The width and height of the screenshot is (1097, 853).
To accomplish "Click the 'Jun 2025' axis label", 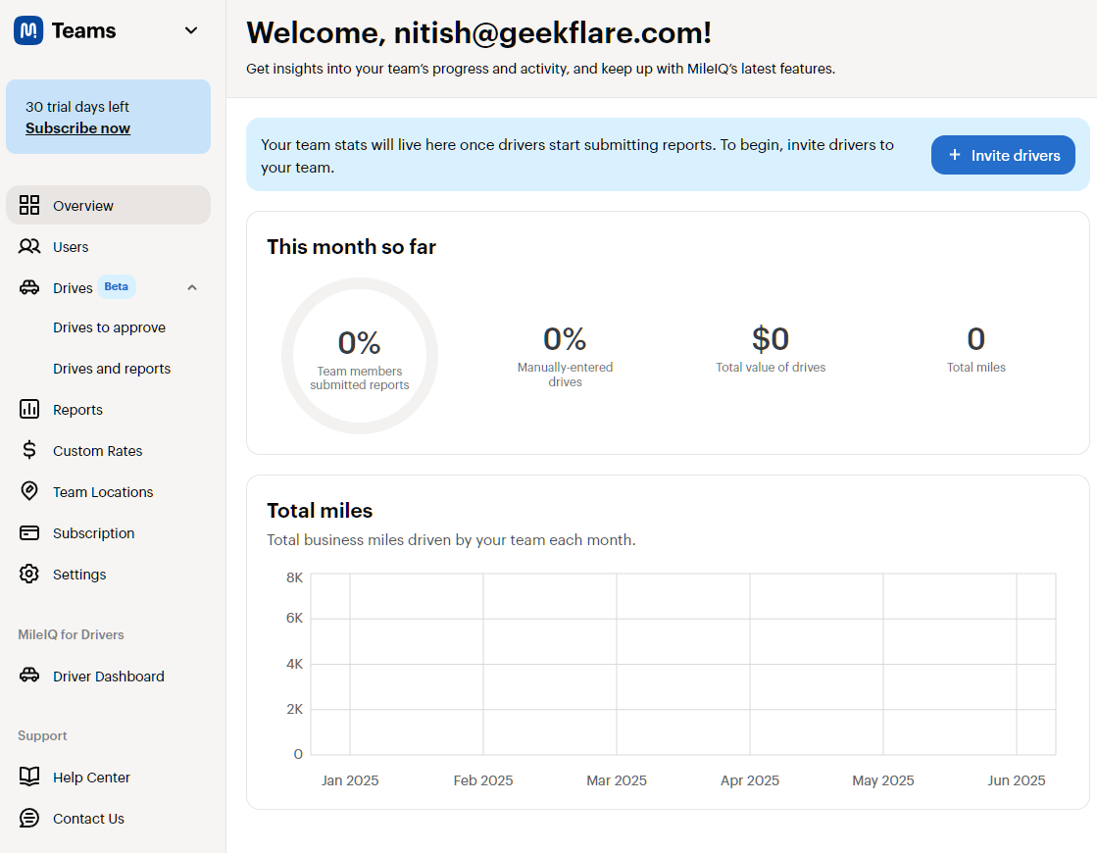I will pyautogui.click(x=1017, y=780).
